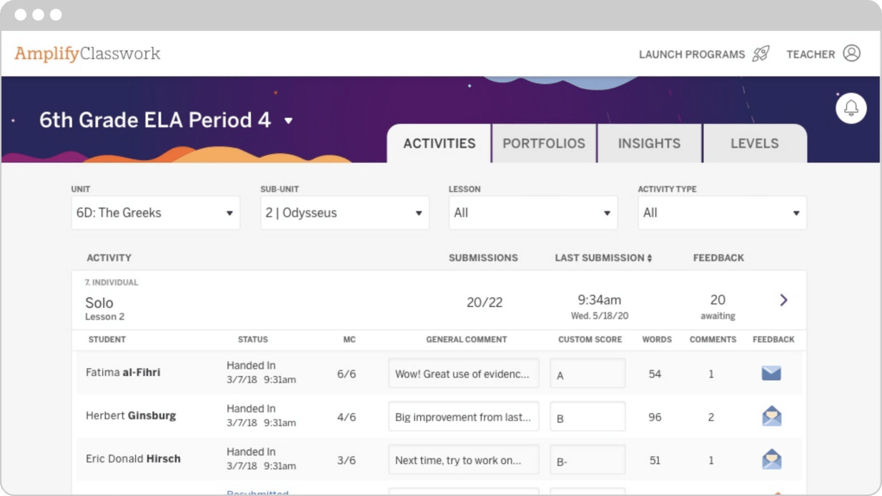The width and height of the screenshot is (882, 496).
Task: Open the Sub-Unit dropdown showing 2 | Odysseus
Action: (344, 213)
